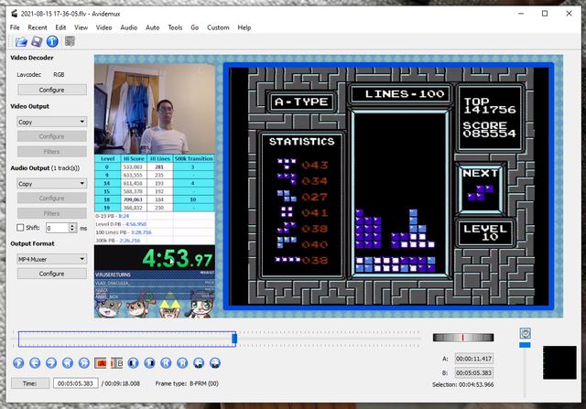Click the timeline slider handle
The height and width of the screenshot is (409, 586).
[234, 339]
